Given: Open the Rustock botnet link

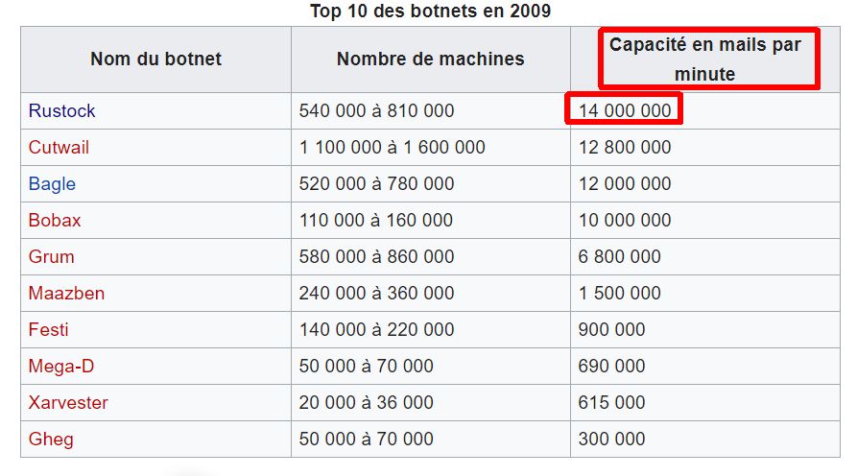Looking at the screenshot, I should 62,111.
